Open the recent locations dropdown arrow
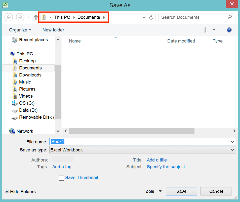Viewport: 240px width, 202px height. (28, 17)
